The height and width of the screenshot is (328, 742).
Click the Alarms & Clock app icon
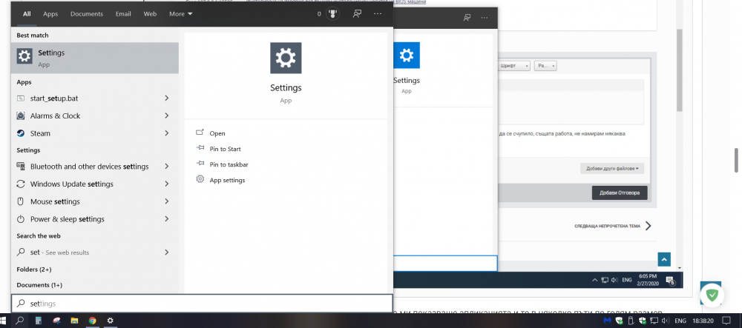[x=20, y=116]
